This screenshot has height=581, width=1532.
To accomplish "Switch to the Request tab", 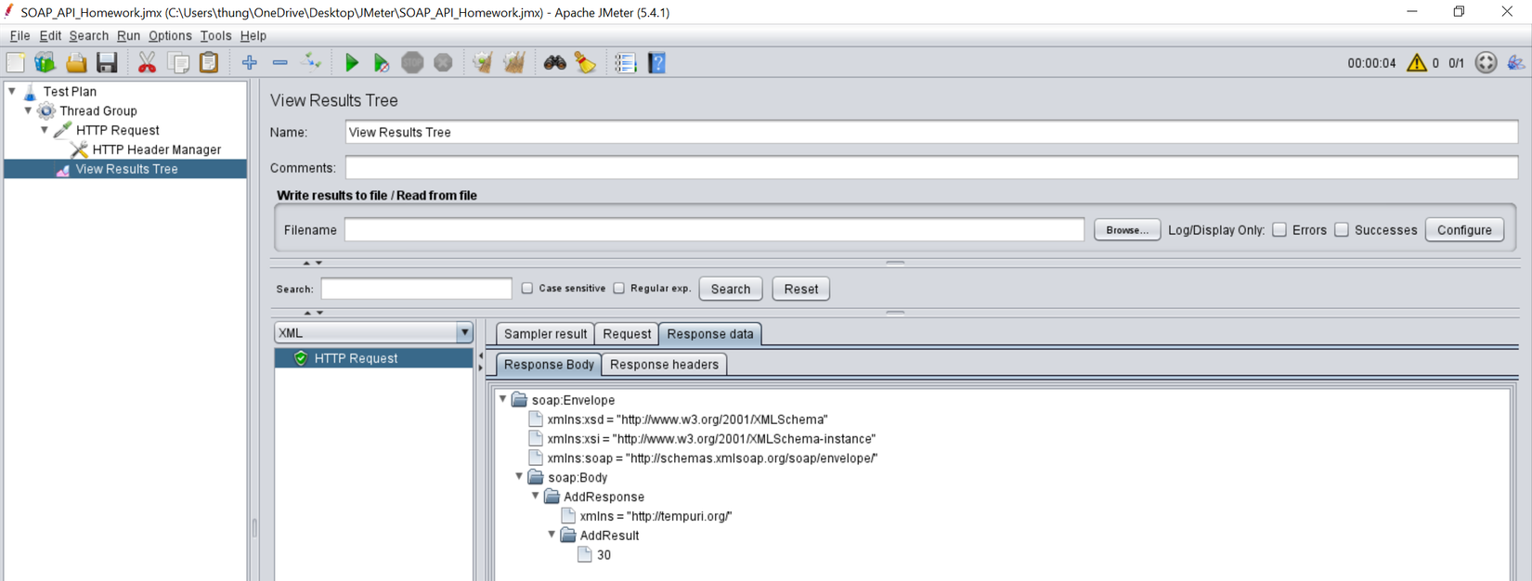I will pos(627,334).
